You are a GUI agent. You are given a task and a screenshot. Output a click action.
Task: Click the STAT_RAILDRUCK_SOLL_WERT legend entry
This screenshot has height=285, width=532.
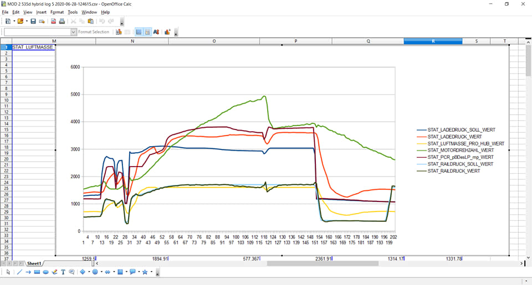tap(456, 164)
